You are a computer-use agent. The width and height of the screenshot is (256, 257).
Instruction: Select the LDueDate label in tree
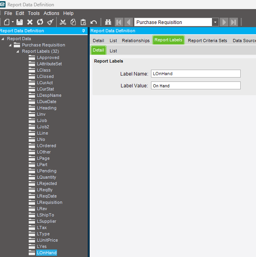(x=46, y=102)
